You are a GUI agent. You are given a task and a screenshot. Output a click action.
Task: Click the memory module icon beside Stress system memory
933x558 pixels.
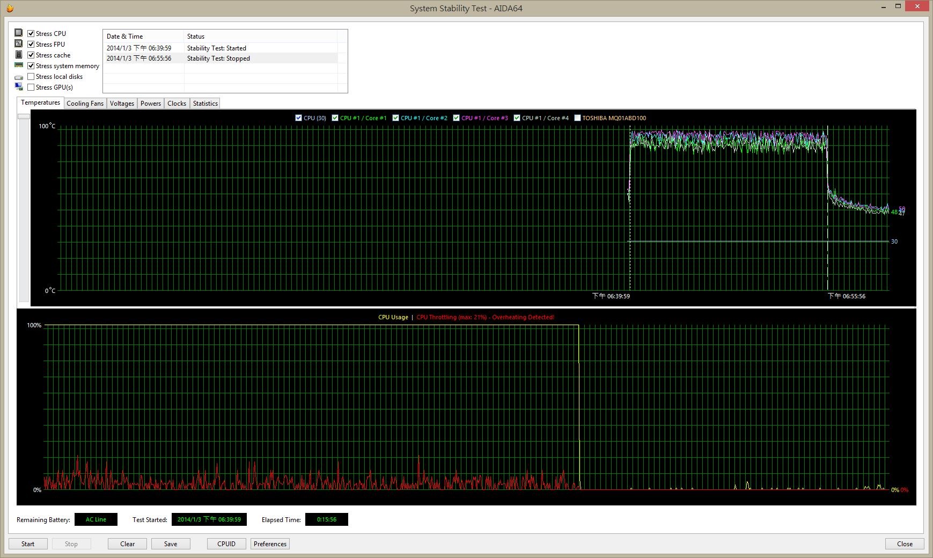[19, 65]
